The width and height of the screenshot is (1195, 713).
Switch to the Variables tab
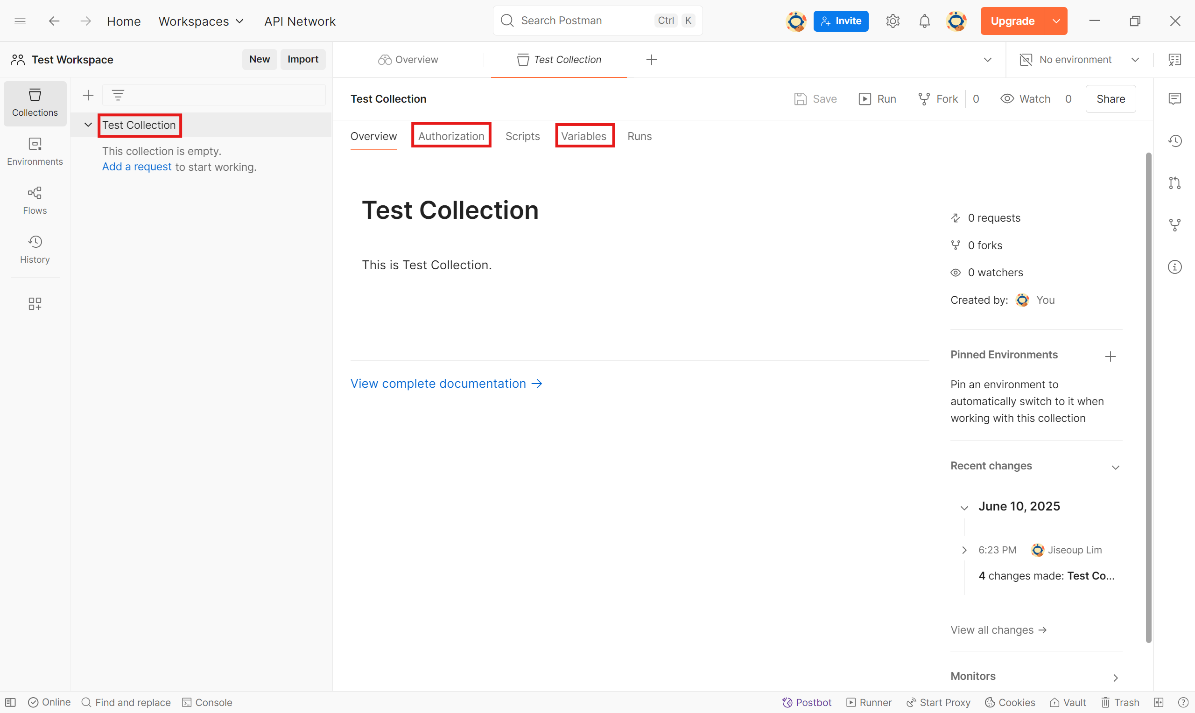click(x=583, y=136)
